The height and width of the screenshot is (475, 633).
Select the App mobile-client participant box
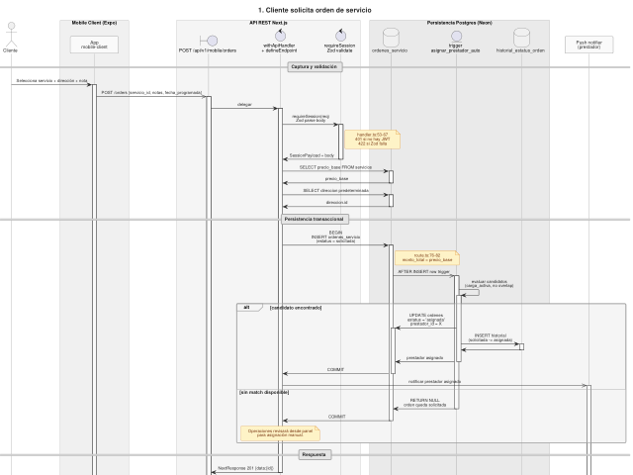point(94,45)
